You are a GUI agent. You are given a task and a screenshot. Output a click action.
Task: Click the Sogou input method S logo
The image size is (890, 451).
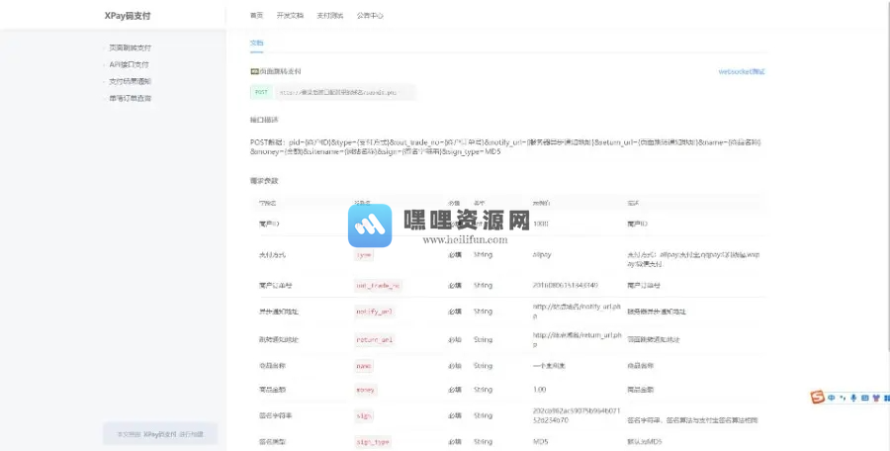(x=818, y=397)
